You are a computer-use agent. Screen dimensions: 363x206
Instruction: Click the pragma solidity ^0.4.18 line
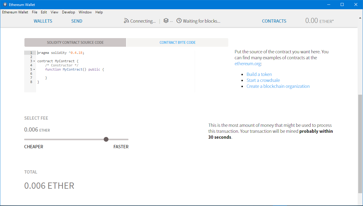[x=61, y=53]
